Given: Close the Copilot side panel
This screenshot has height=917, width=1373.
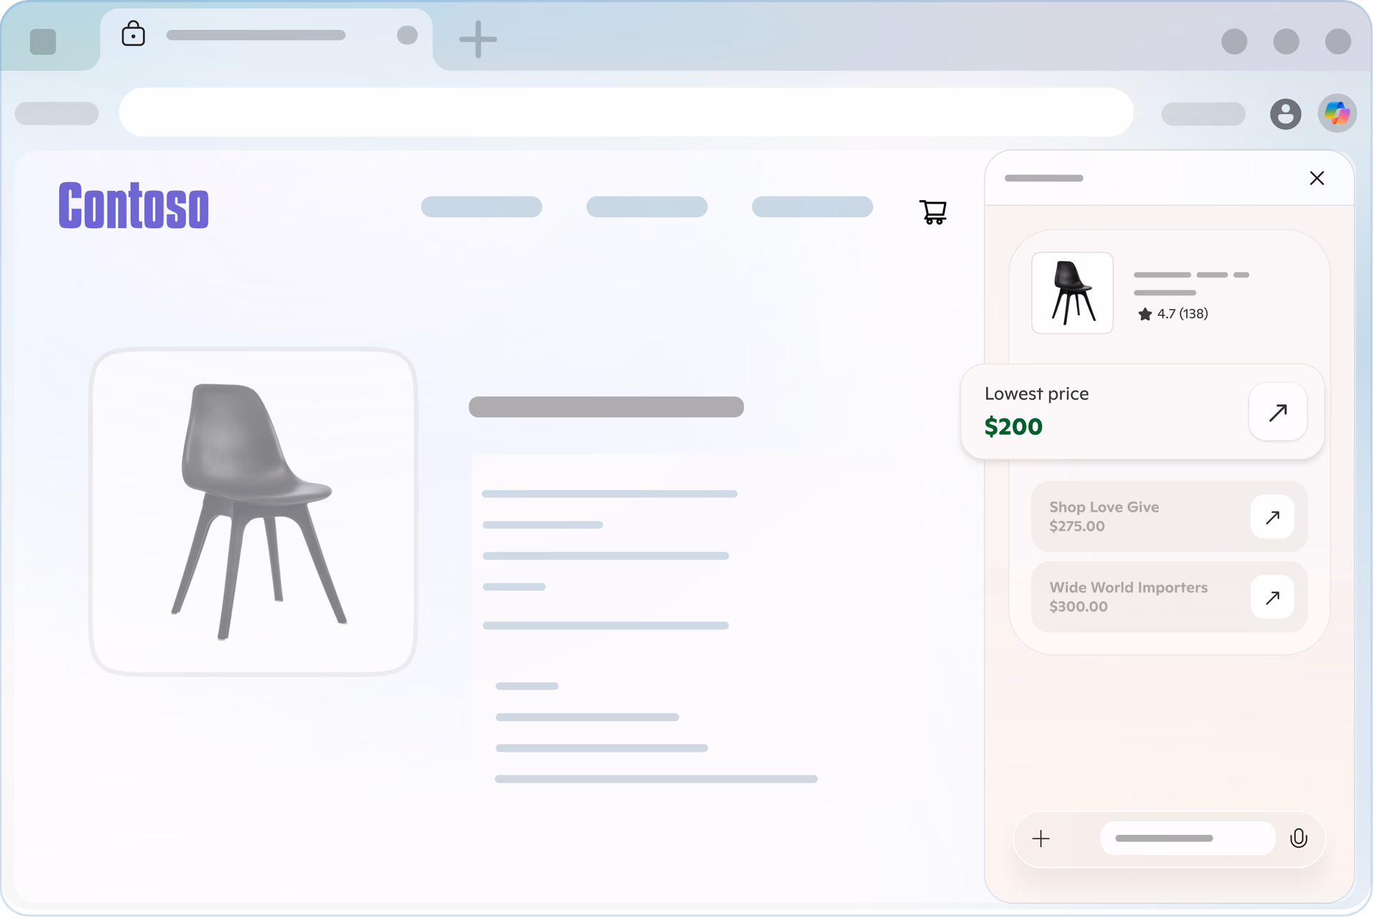Looking at the screenshot, I should pyautogui.click(x=1317, y=178).
